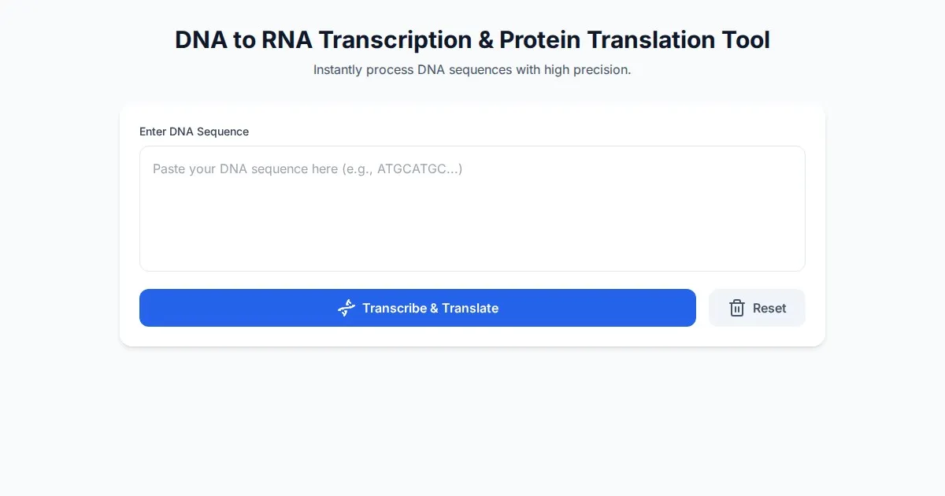
Task: Click the 'Transcribe & Translate' button text
Action: (x=430, y=308)
